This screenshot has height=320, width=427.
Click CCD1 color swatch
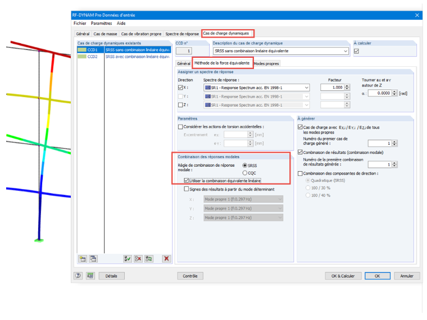tap(82, 50)
